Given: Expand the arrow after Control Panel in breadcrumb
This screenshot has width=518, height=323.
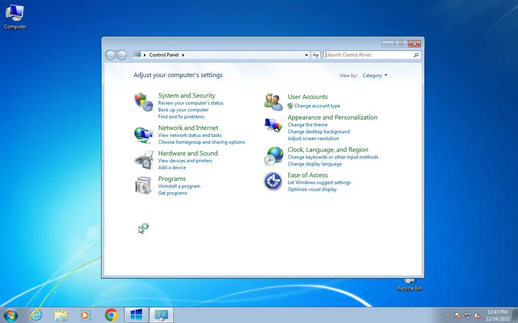Looking at the screenshot, I should tap(183, 55).
